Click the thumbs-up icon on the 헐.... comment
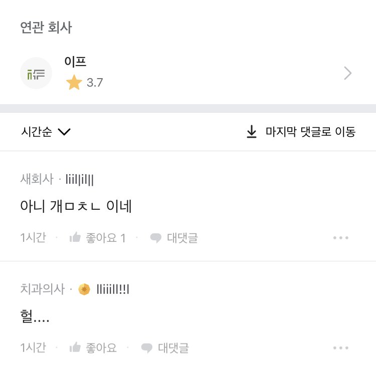The height and width of the screenshot is (365, 376). coord(75,347)
